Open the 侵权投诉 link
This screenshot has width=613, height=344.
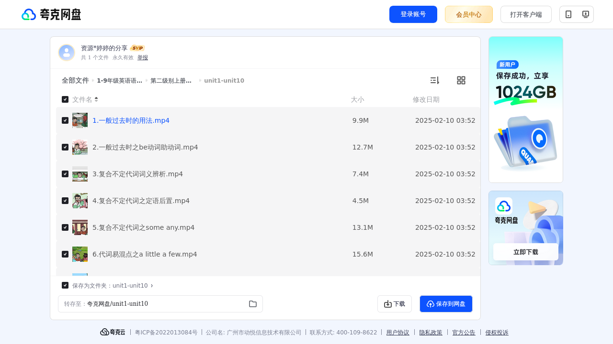(x=497, y=333)
